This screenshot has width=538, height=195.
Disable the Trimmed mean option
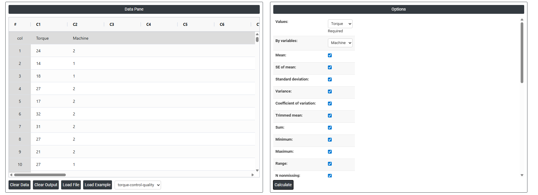pos(330,116)
